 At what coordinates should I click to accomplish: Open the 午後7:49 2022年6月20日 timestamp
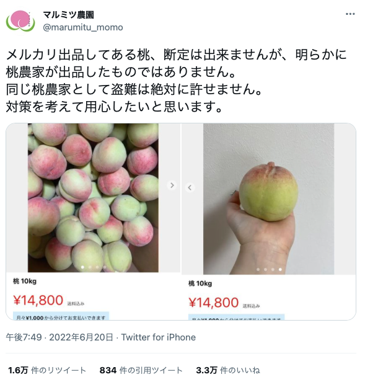click(59, 337)
